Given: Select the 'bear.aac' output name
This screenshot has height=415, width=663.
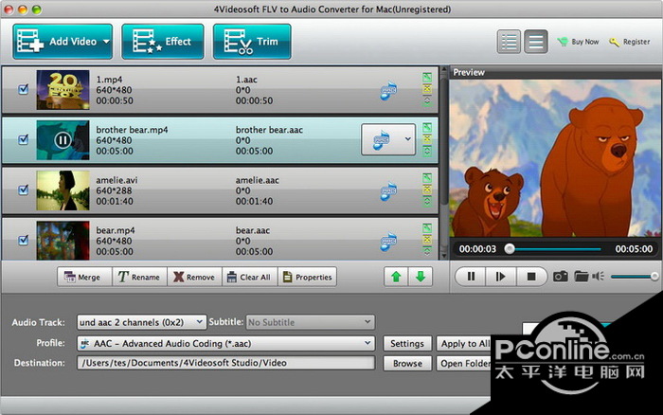Looking at the screenshot, I should coord(253,230).
